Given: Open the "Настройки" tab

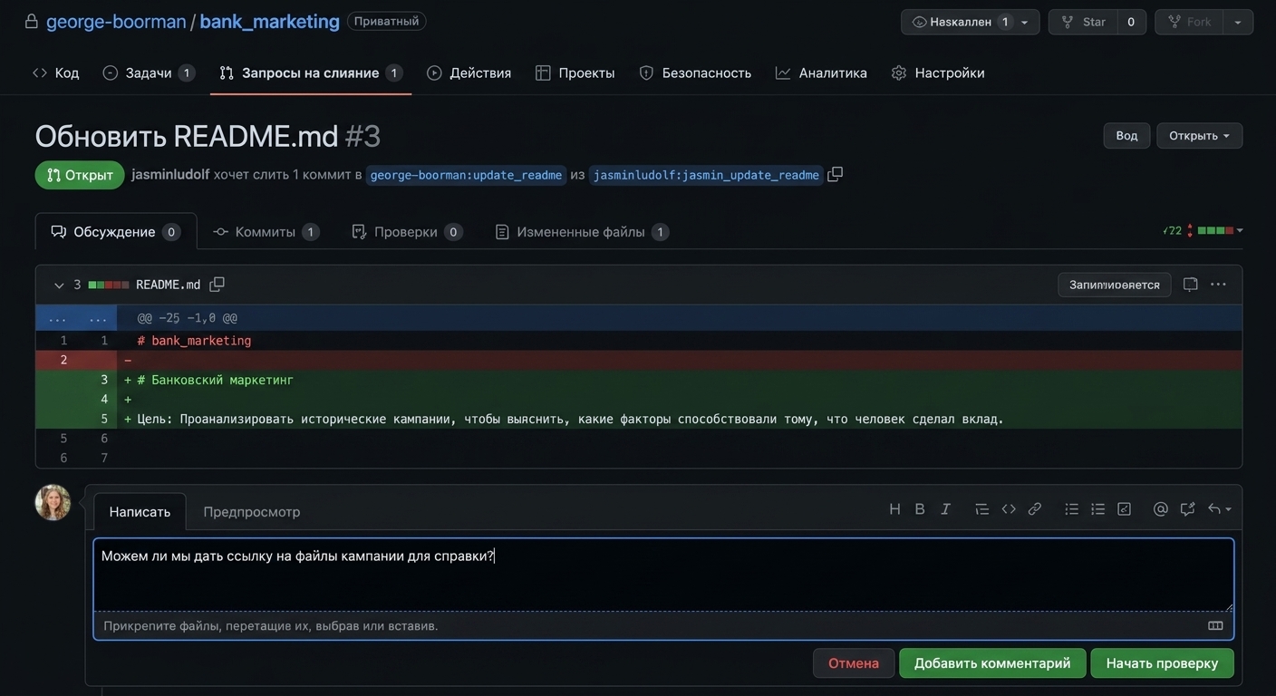Looking at the screenshot, I should point(938,72).
